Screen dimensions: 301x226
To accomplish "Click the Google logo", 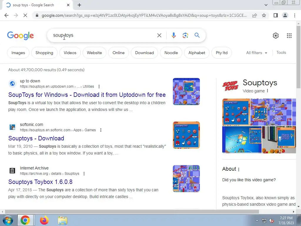I will [20, 36].
